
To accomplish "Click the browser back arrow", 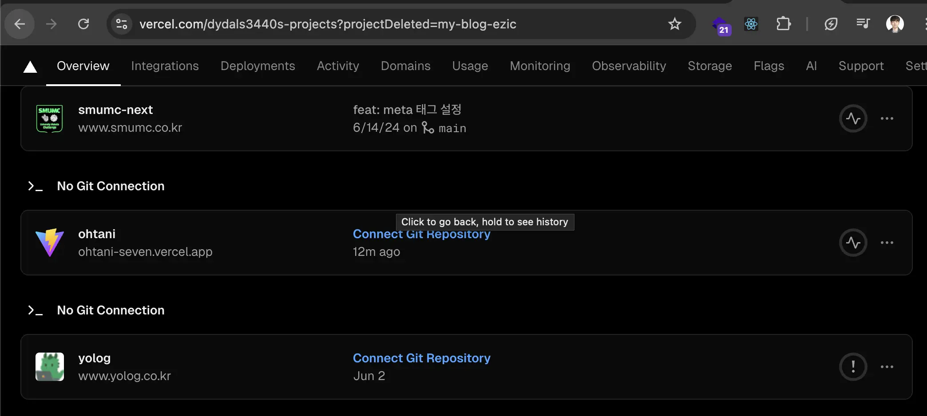I will (x=20, y=24).
